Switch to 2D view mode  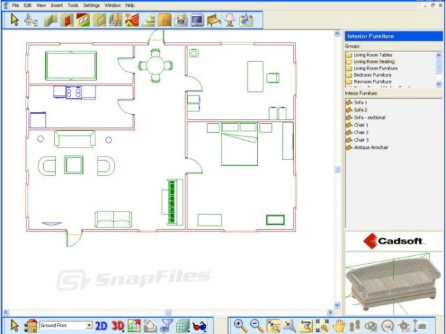point(101,325)
